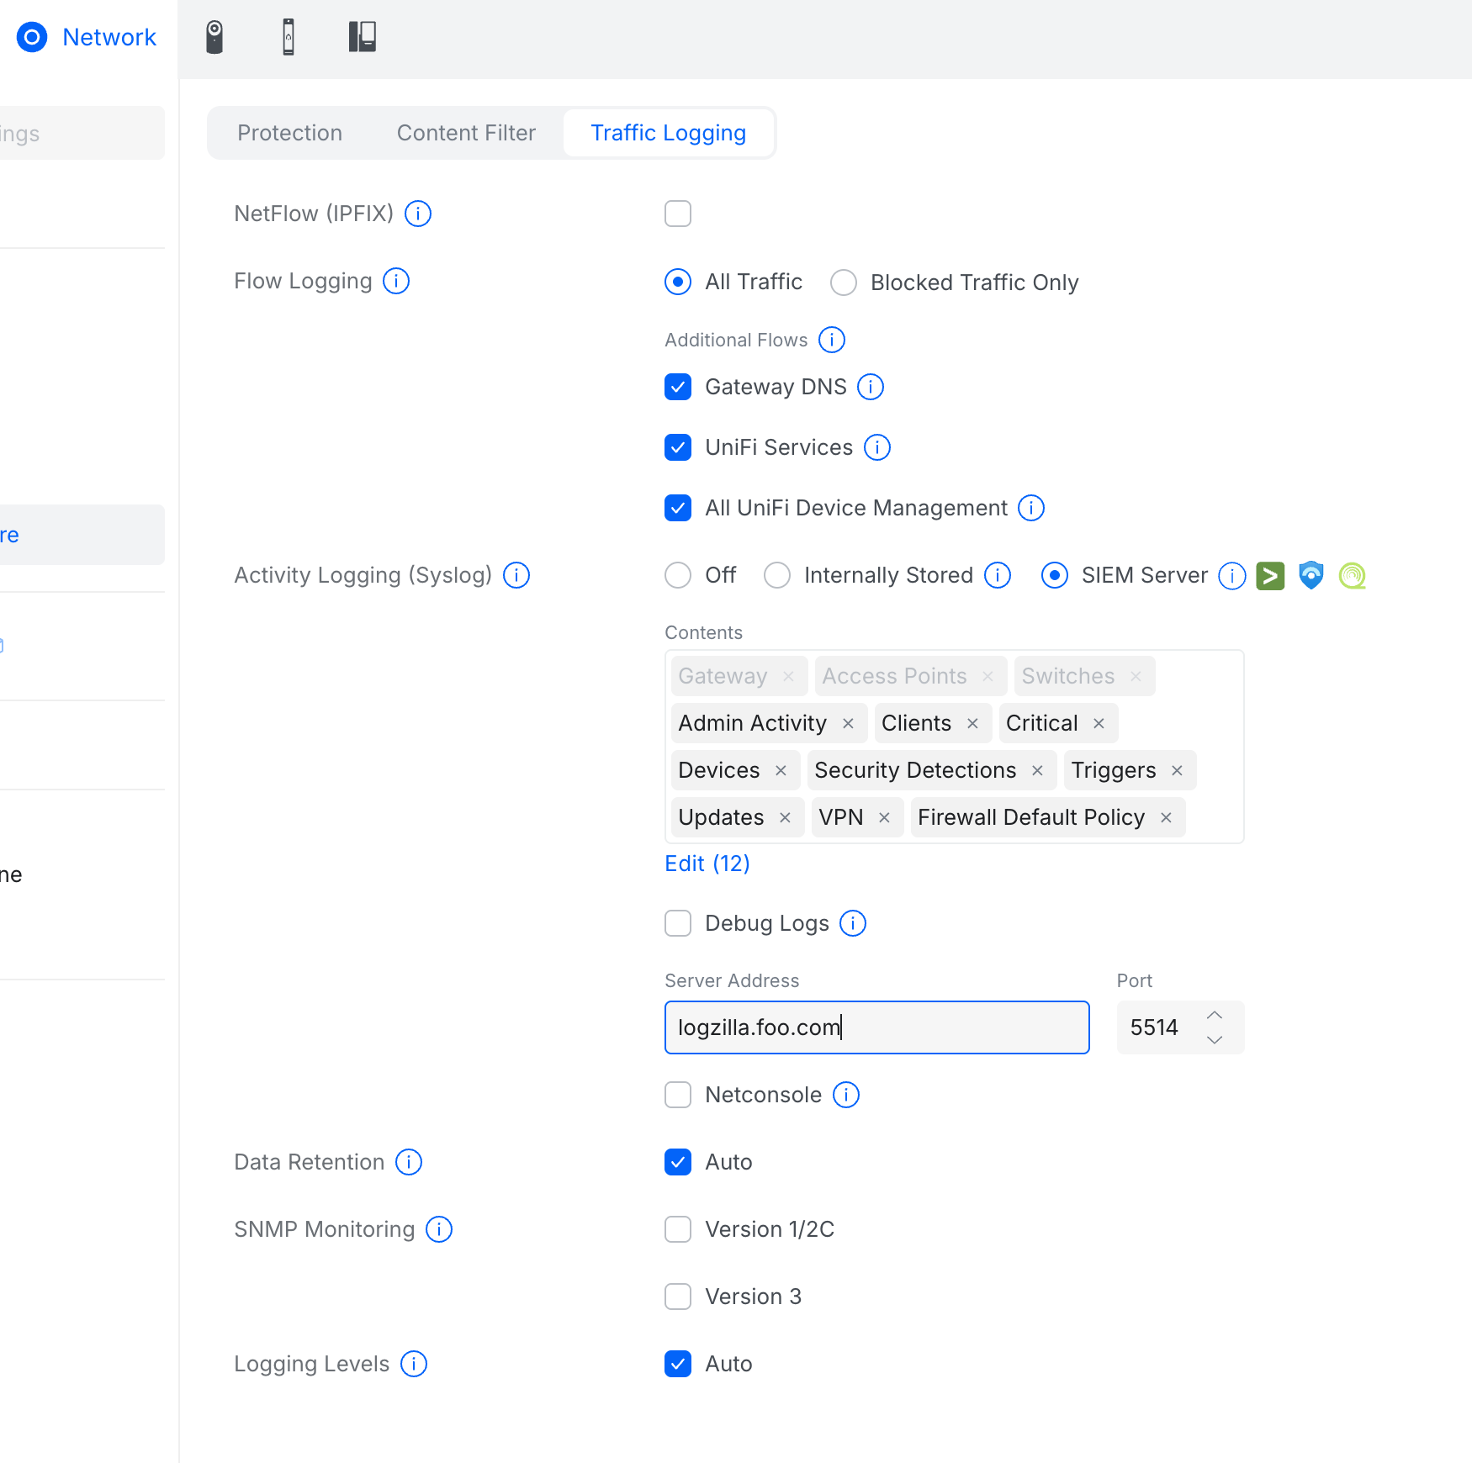Open the Activity Logging (Syslog) info tooltip
Screen dimensions: 1472x1463
516,575
